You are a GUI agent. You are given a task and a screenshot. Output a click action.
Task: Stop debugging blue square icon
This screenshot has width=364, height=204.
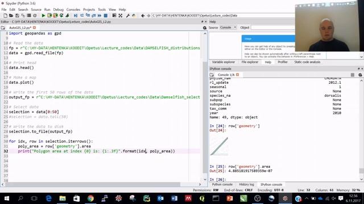coord(106,15)
